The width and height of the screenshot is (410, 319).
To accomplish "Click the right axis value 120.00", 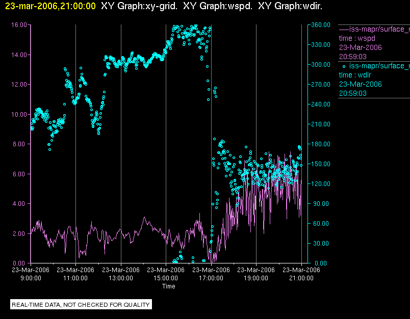I will click(x=321, y=183).
